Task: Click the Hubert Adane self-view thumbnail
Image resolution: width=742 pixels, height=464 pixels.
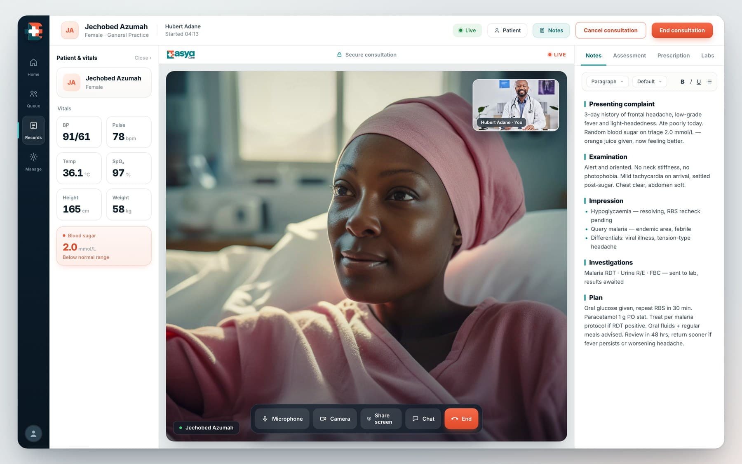Action: pyautogui.click(x=516, y=105)
